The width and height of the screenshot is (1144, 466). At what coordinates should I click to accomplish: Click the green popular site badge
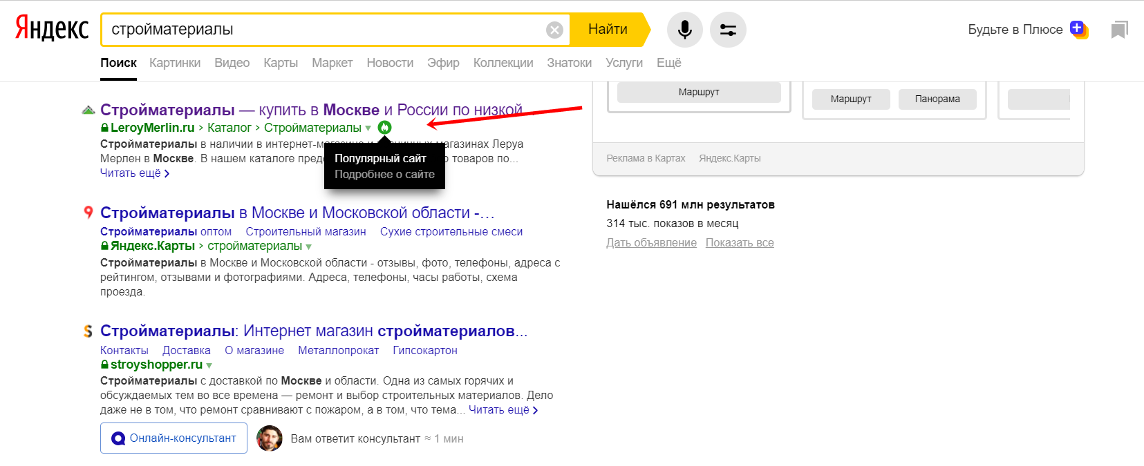tap(385, 128)
